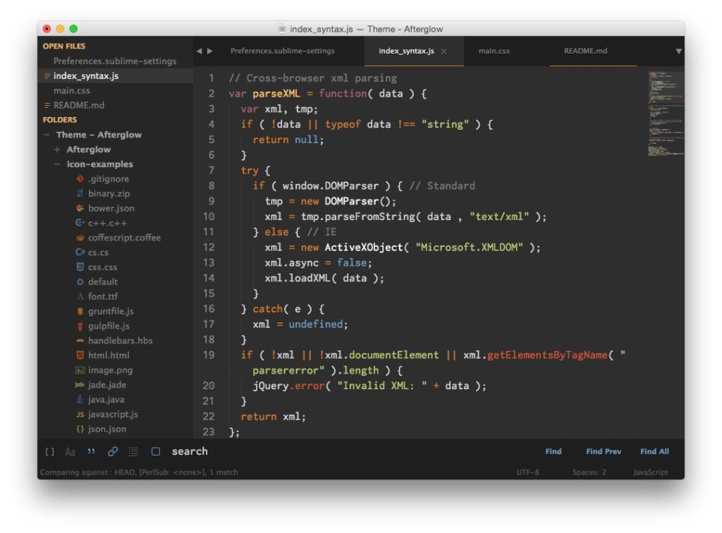
Task: Click the Find All button
Action: click(x=654, y=451)
